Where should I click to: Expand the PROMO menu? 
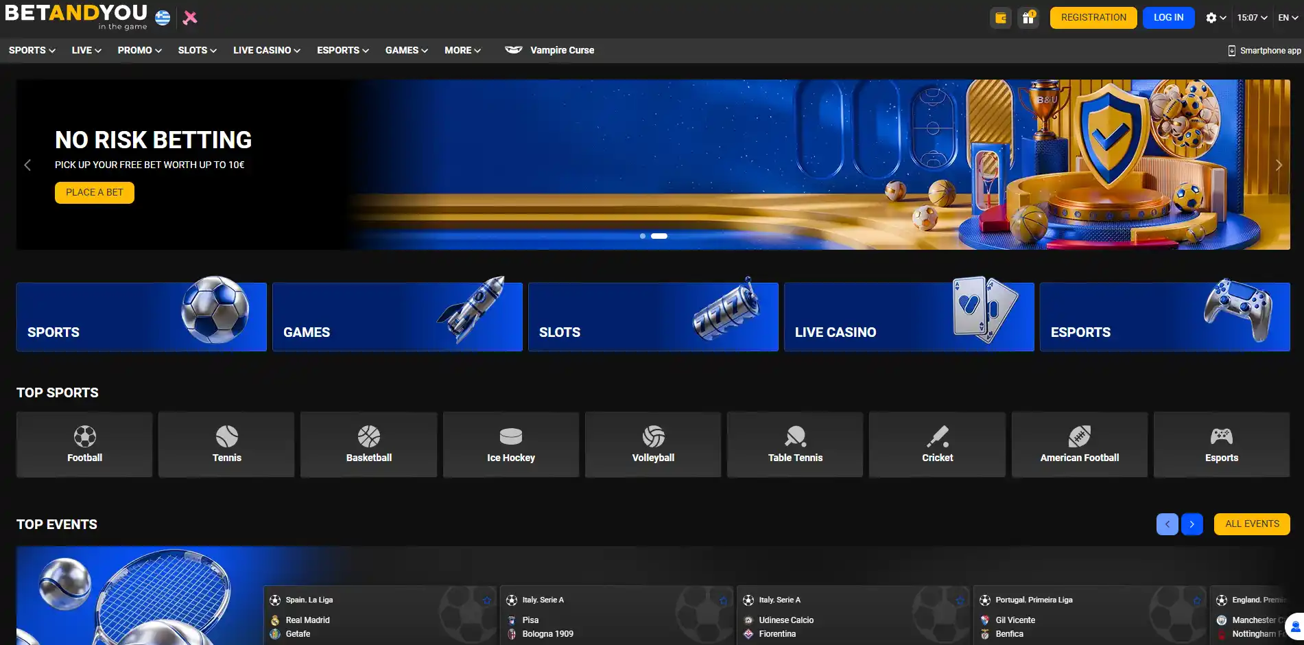pos(140,50)
